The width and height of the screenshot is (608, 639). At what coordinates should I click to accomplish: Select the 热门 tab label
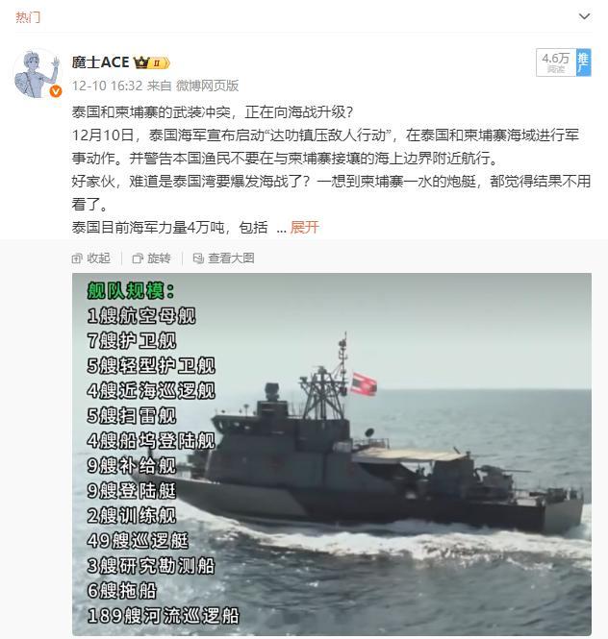click(x=28, y=17)
